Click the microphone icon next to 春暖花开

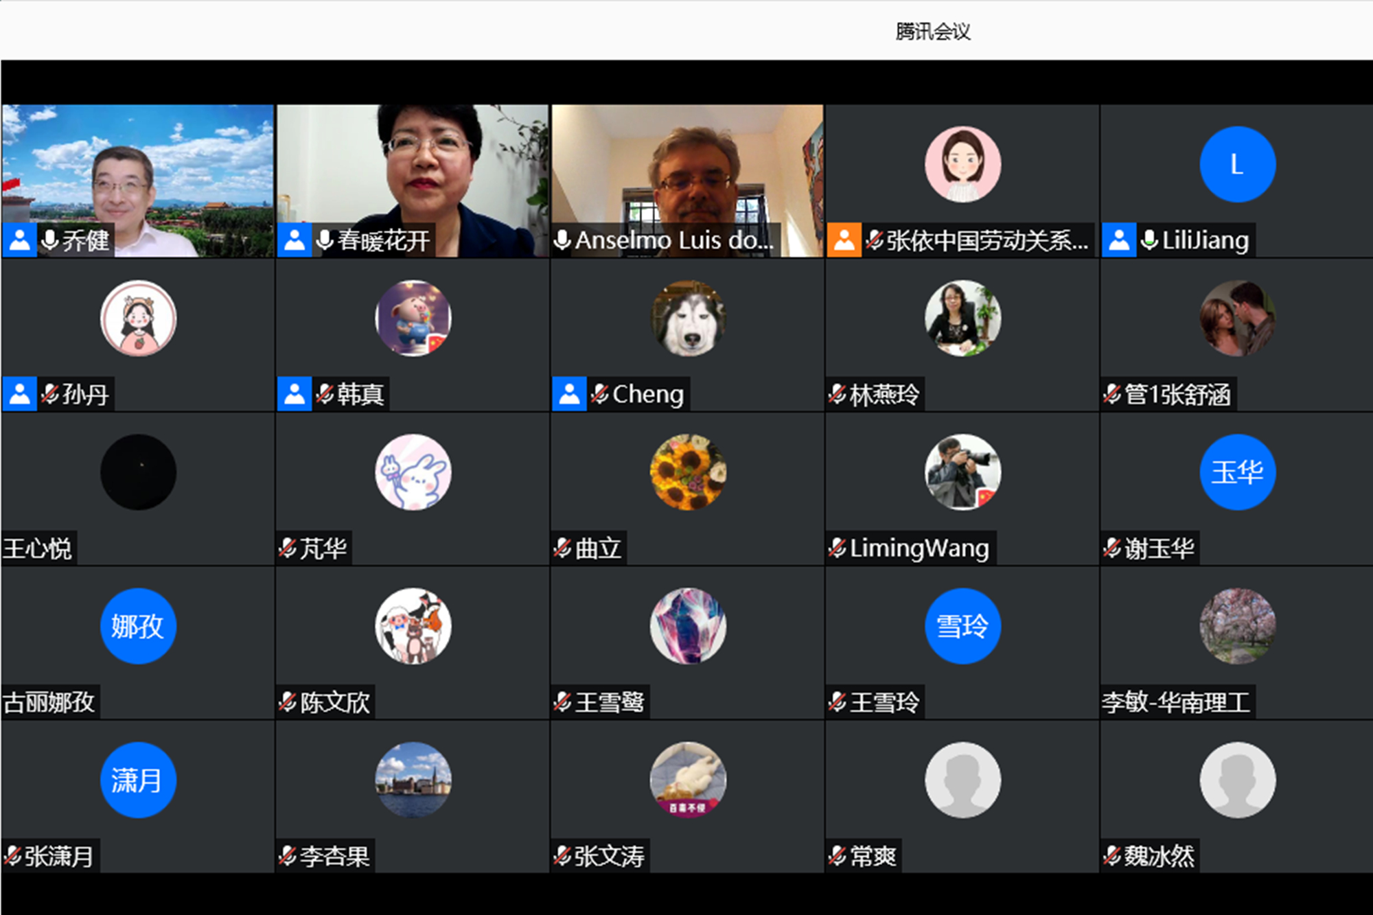point(325,240)
